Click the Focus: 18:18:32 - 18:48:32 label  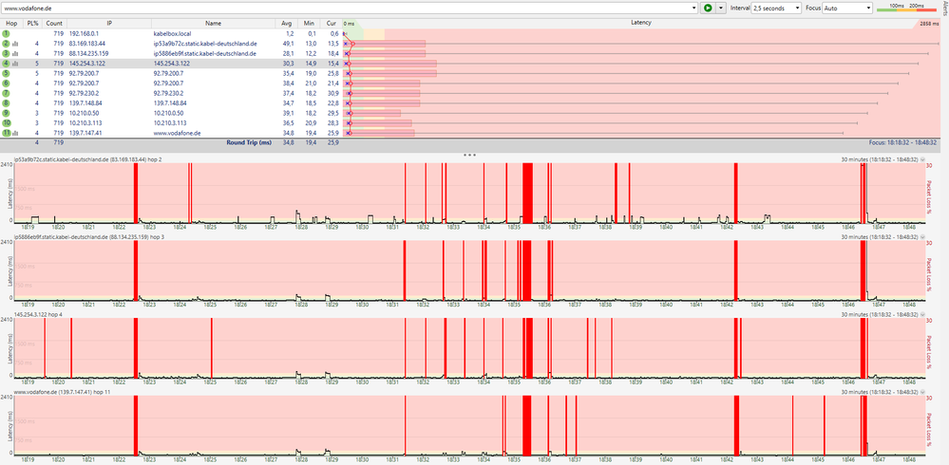[903, 142]
